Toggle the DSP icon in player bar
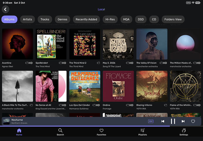This screenshot has width=203, height=141. [x=151, y=121]
